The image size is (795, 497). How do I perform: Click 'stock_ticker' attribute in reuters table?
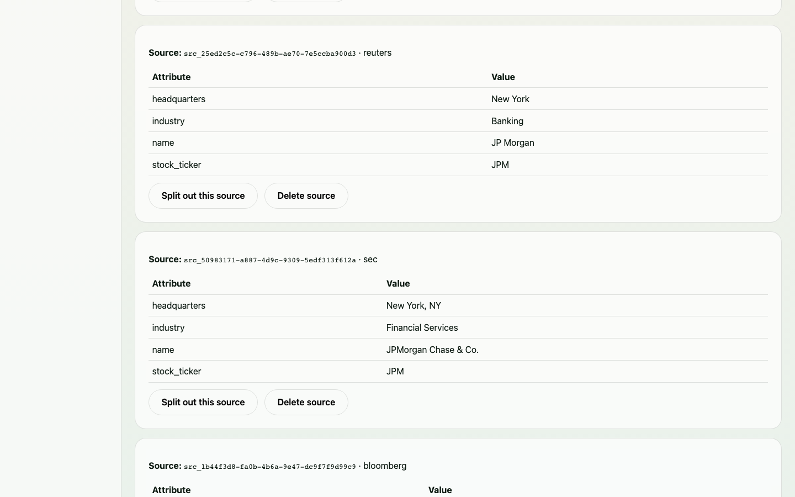coord(177,165)
